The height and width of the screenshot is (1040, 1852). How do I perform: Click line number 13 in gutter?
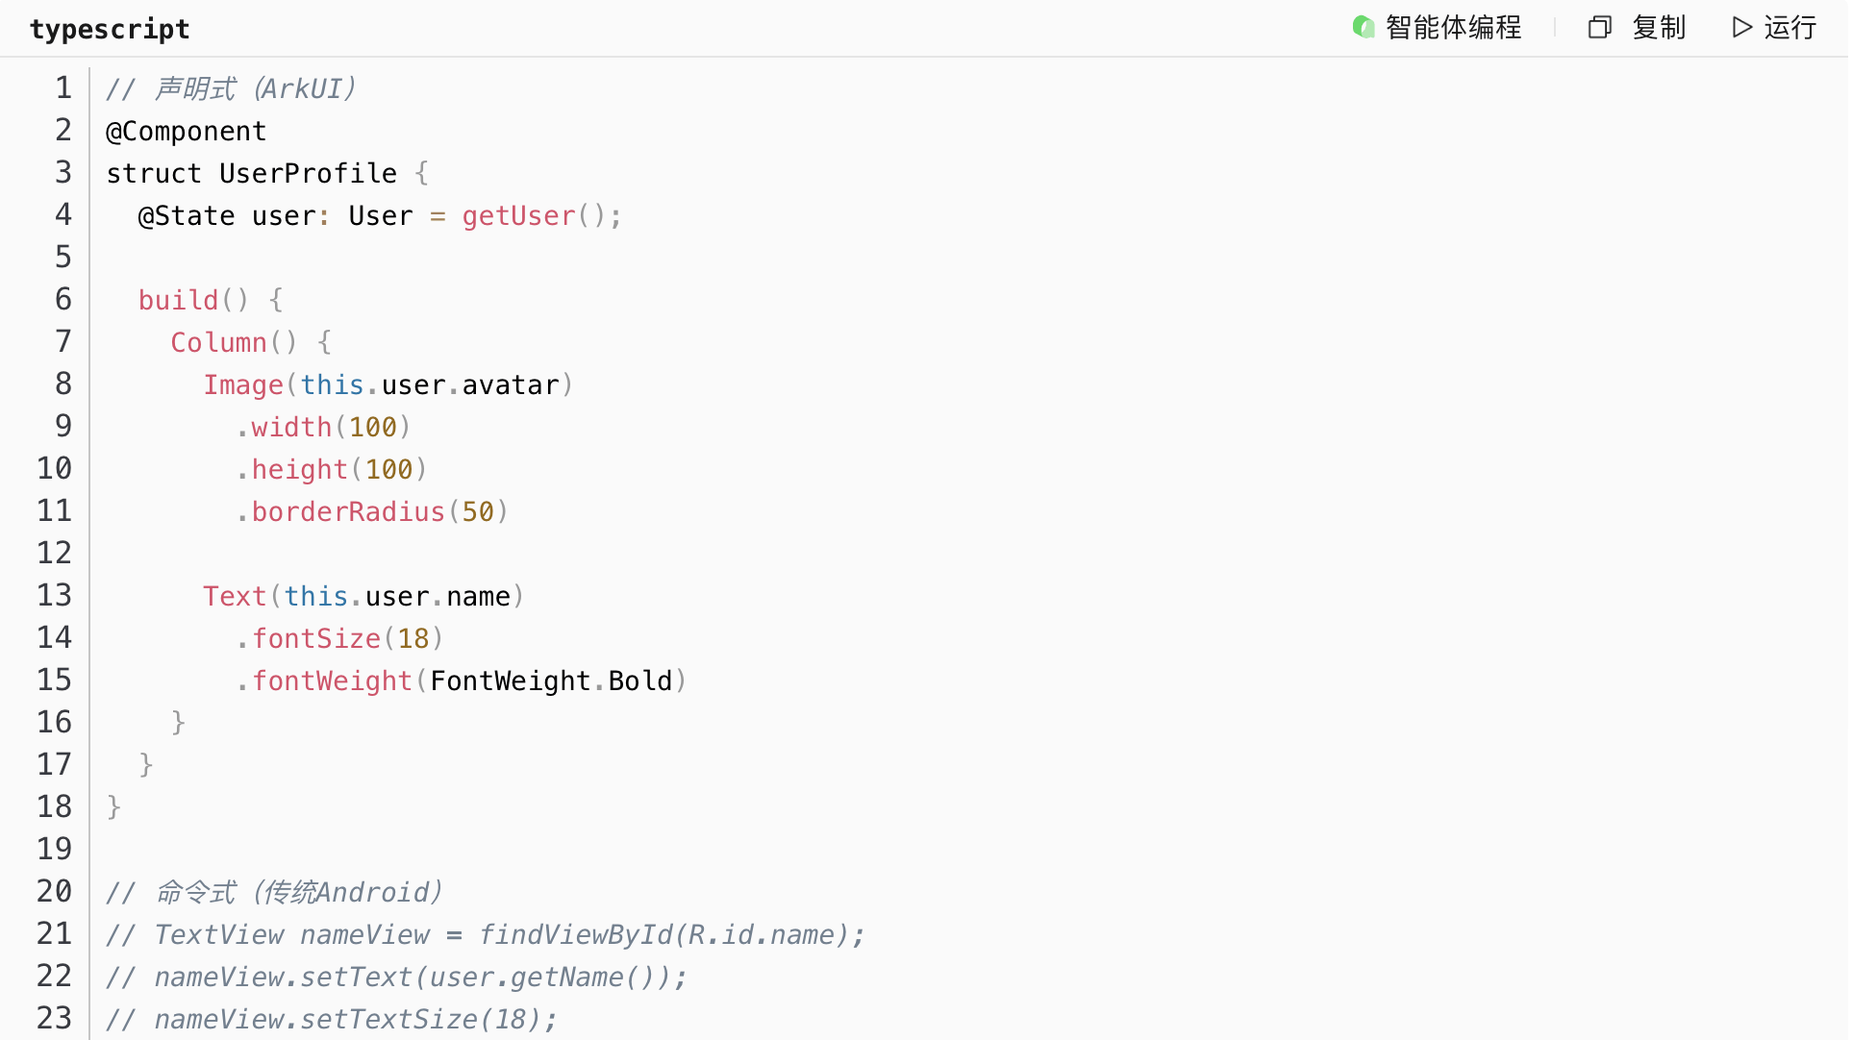coord(55,596)
